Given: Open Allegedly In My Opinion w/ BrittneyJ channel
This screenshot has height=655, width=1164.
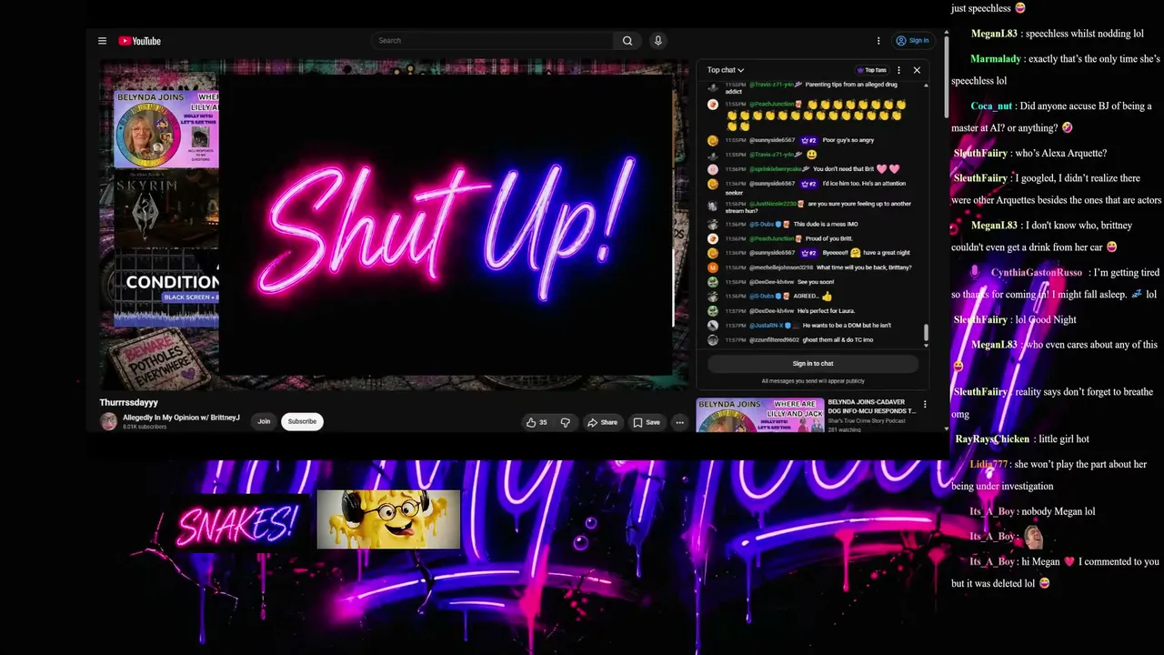Looking at the screenshot, I should pyautogui.click(x=181, y=418).
